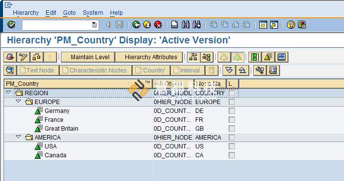This screenshot has height=181, width=344.
Task: Tick the checkbox in the USA row
Action: click(231, 146)
